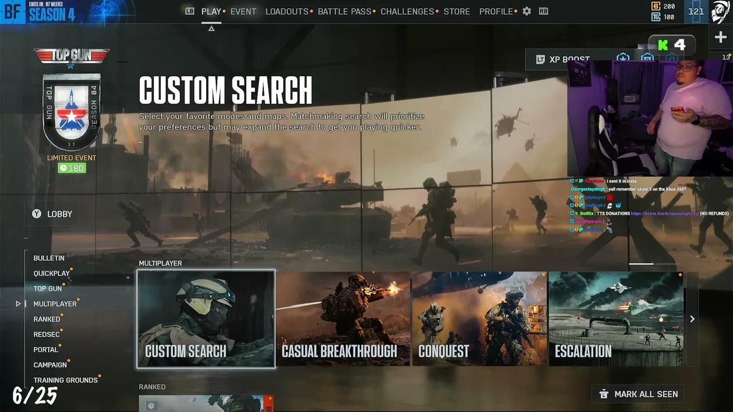Select the CONQUEST mode card
This screenshot has height=412, width=733.
(x=479, y=319)
